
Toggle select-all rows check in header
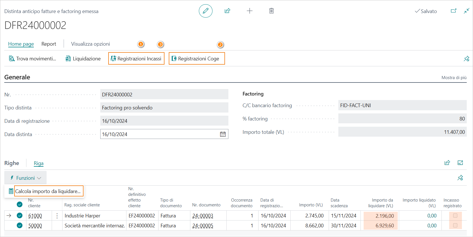pyautogui.click(x=20, y=204)
